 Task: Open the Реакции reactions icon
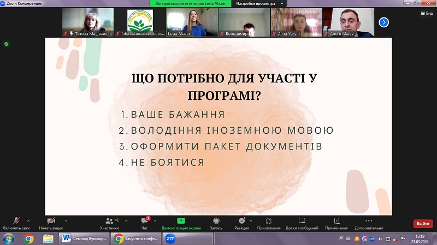[241, 220]
